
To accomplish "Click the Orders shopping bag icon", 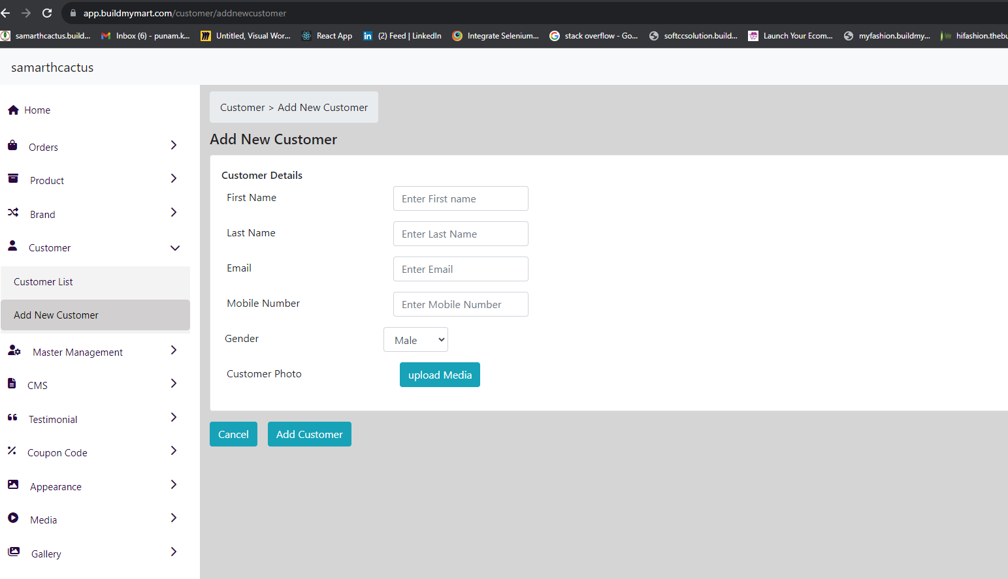I will pyautogui.click(x=12, y=145).
